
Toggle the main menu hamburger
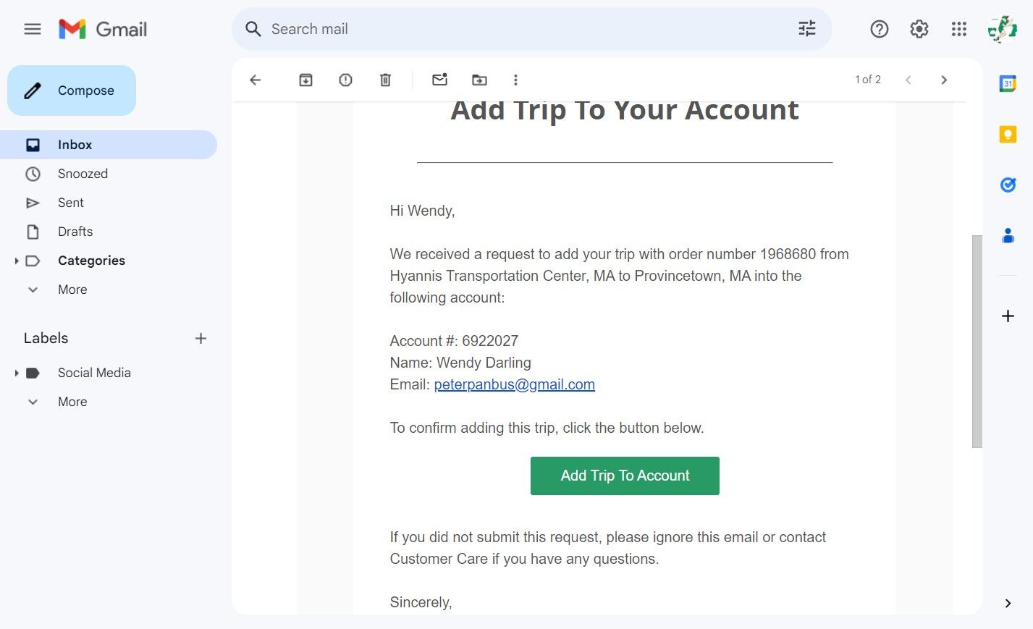tap(33, 29)
